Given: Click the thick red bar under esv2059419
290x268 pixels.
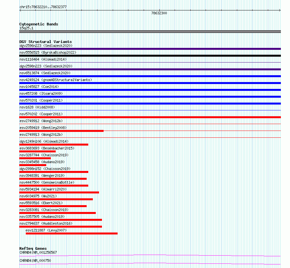Looking at the screenshot, I should click(61, 131).
